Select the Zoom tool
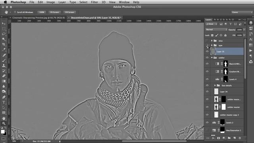254x143 pixels. 4,124
